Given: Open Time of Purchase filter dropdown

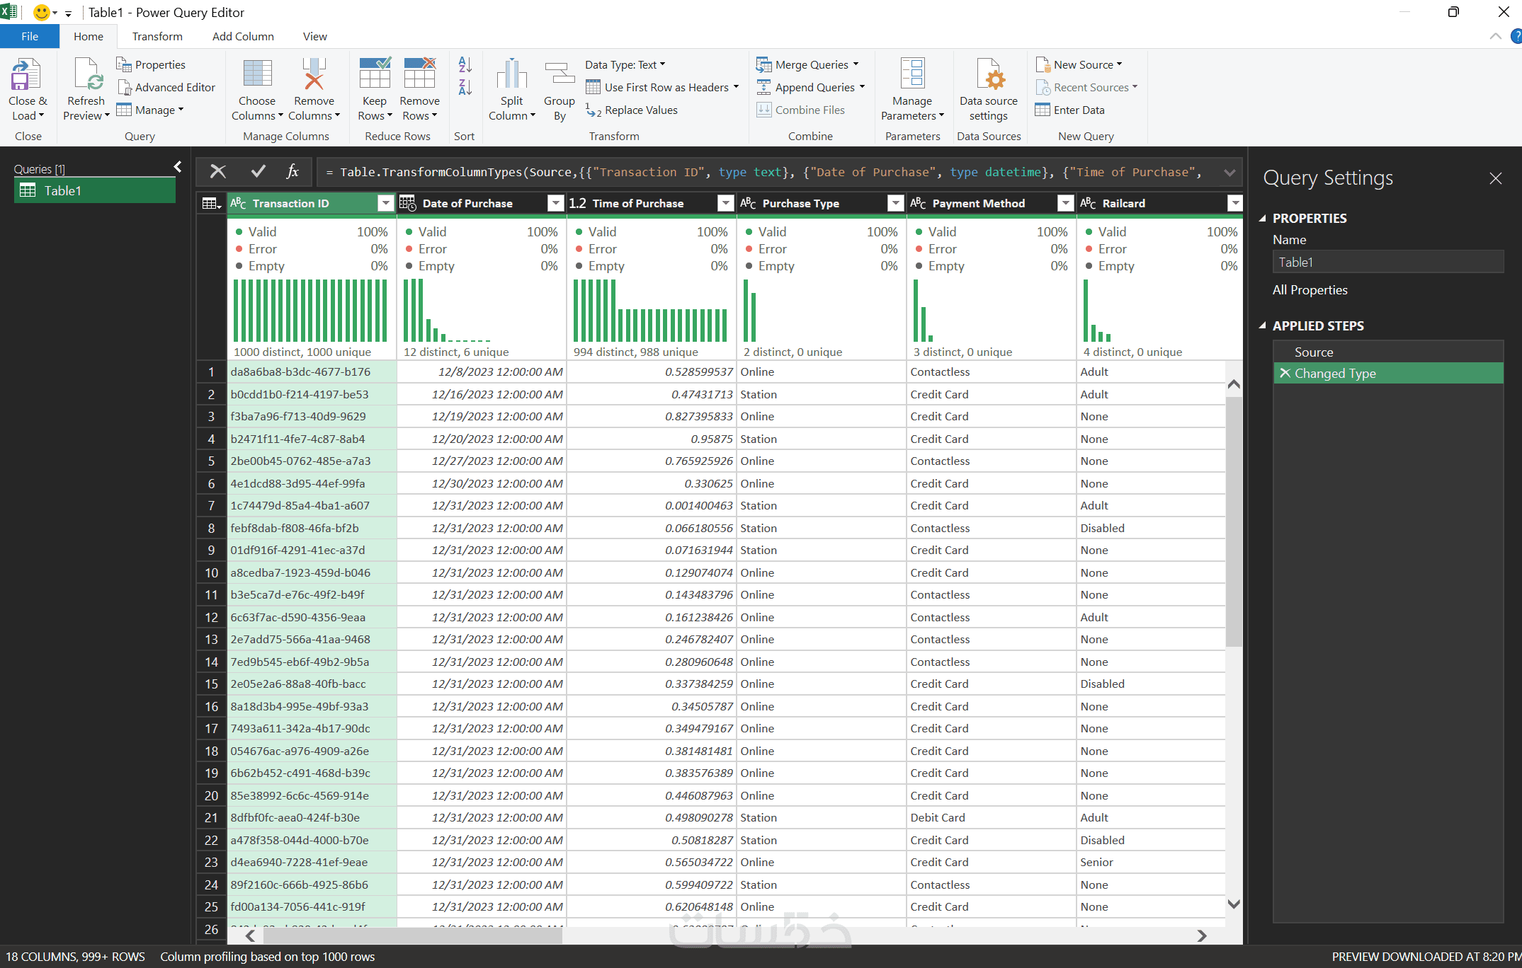Looking at the screenshot, I should (x=725, y=204).
